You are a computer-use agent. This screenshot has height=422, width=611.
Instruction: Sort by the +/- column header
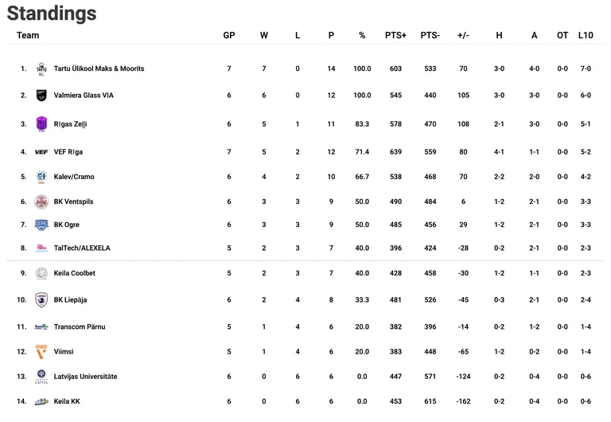[463, 35]
